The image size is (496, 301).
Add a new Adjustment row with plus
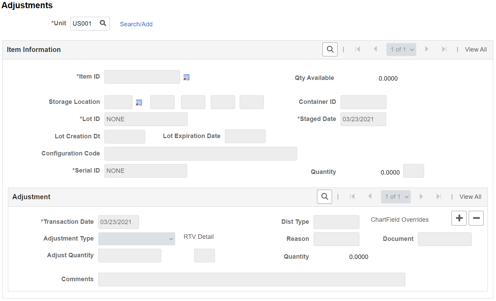pos(459,218)
